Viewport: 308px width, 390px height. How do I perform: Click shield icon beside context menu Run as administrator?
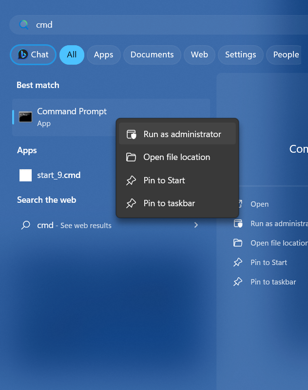tap(131, 134)
